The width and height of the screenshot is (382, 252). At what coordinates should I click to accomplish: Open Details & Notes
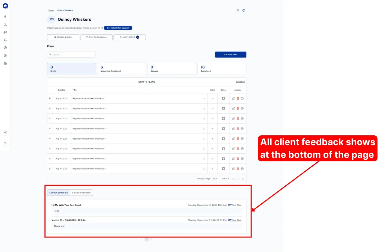63,37
